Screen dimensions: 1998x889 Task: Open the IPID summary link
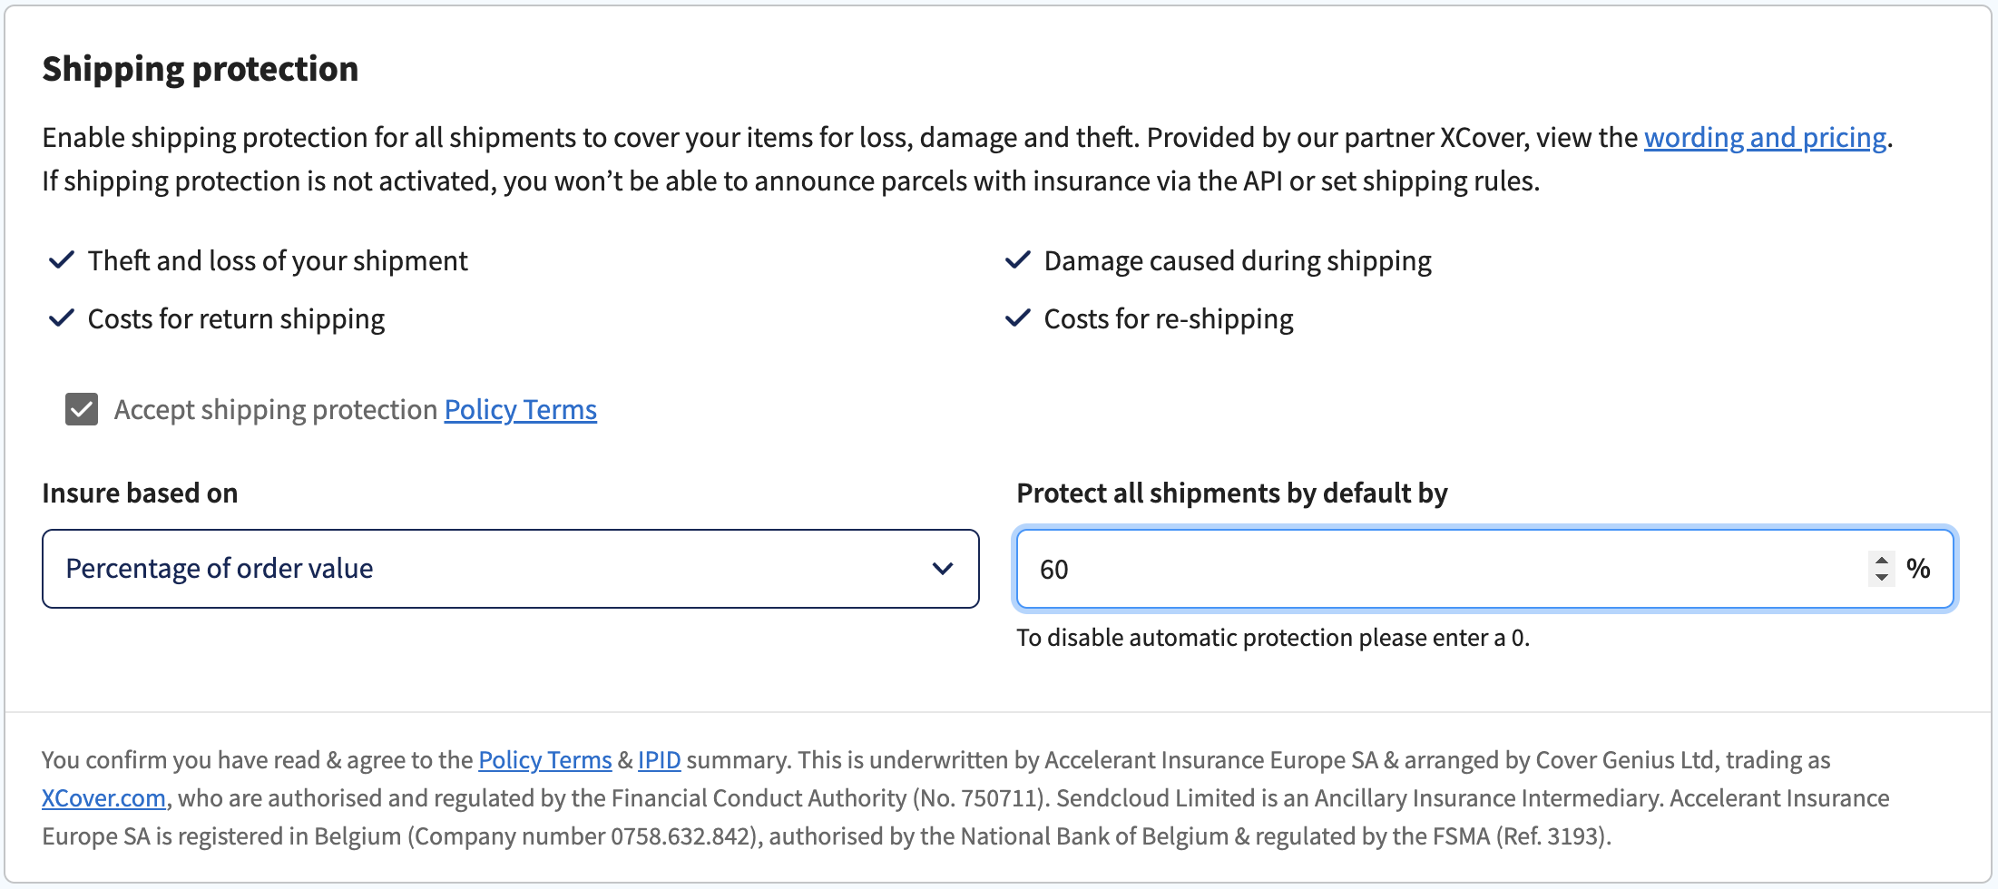pyautogui.click(x=659, y=760)
